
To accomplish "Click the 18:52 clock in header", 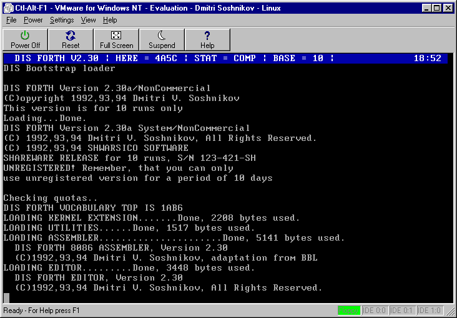I will coord(428,58).
